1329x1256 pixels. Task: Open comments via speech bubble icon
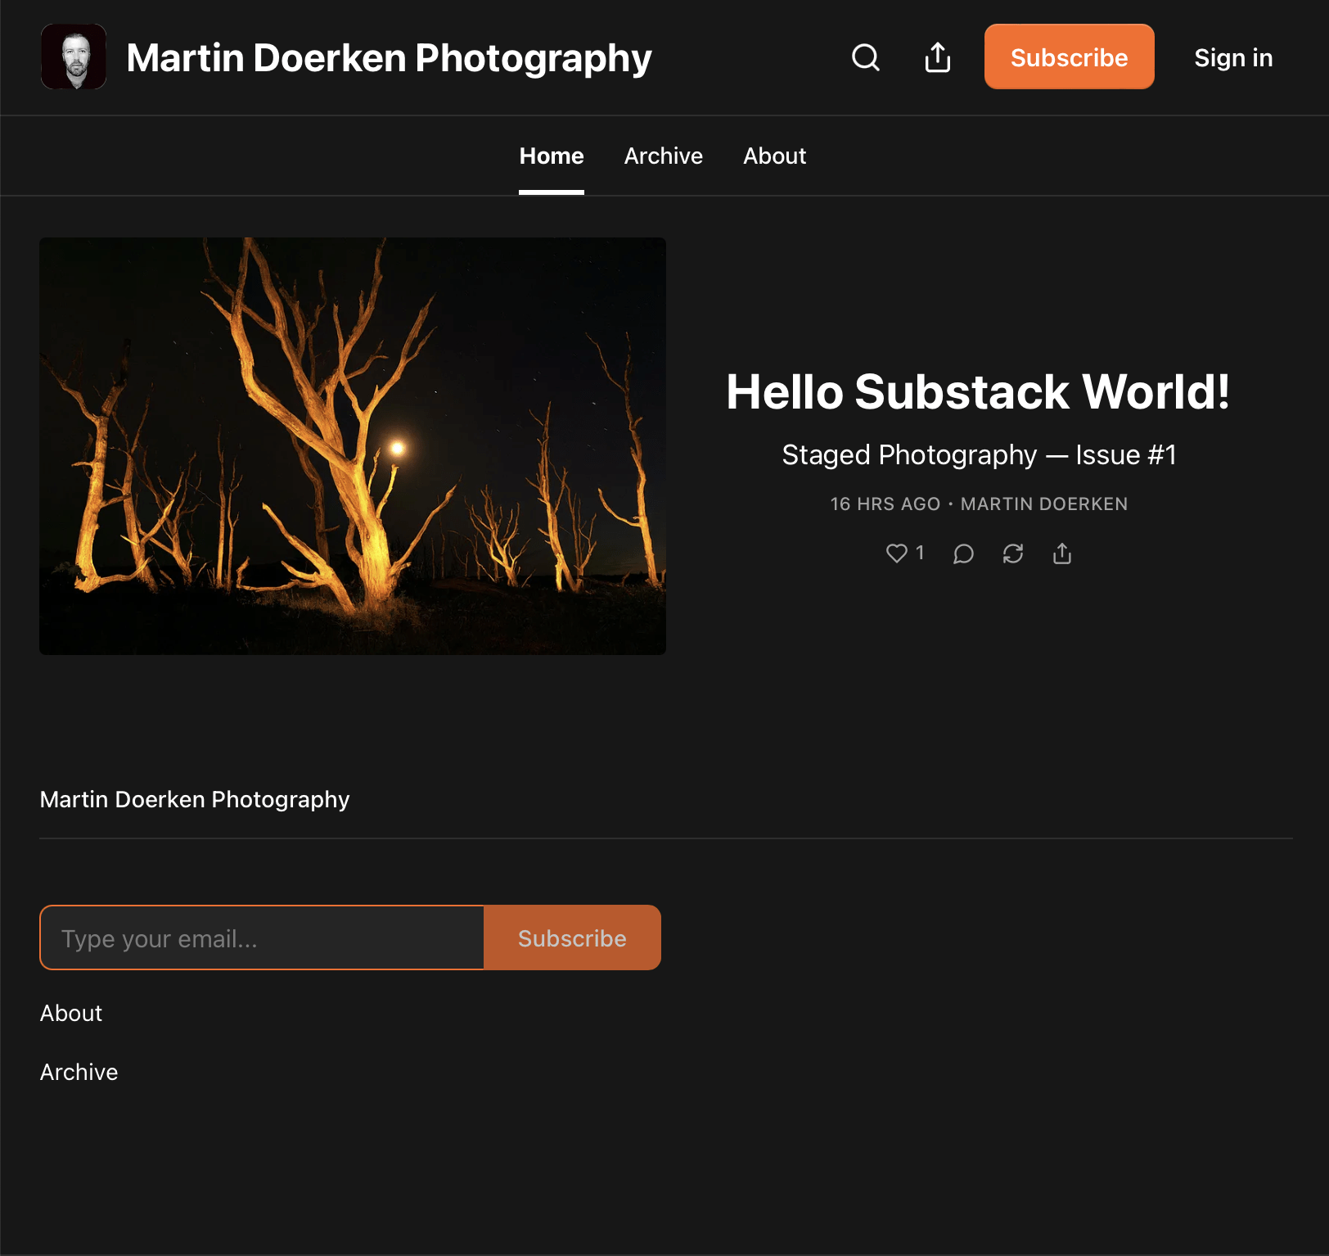(x=963, y=554)
